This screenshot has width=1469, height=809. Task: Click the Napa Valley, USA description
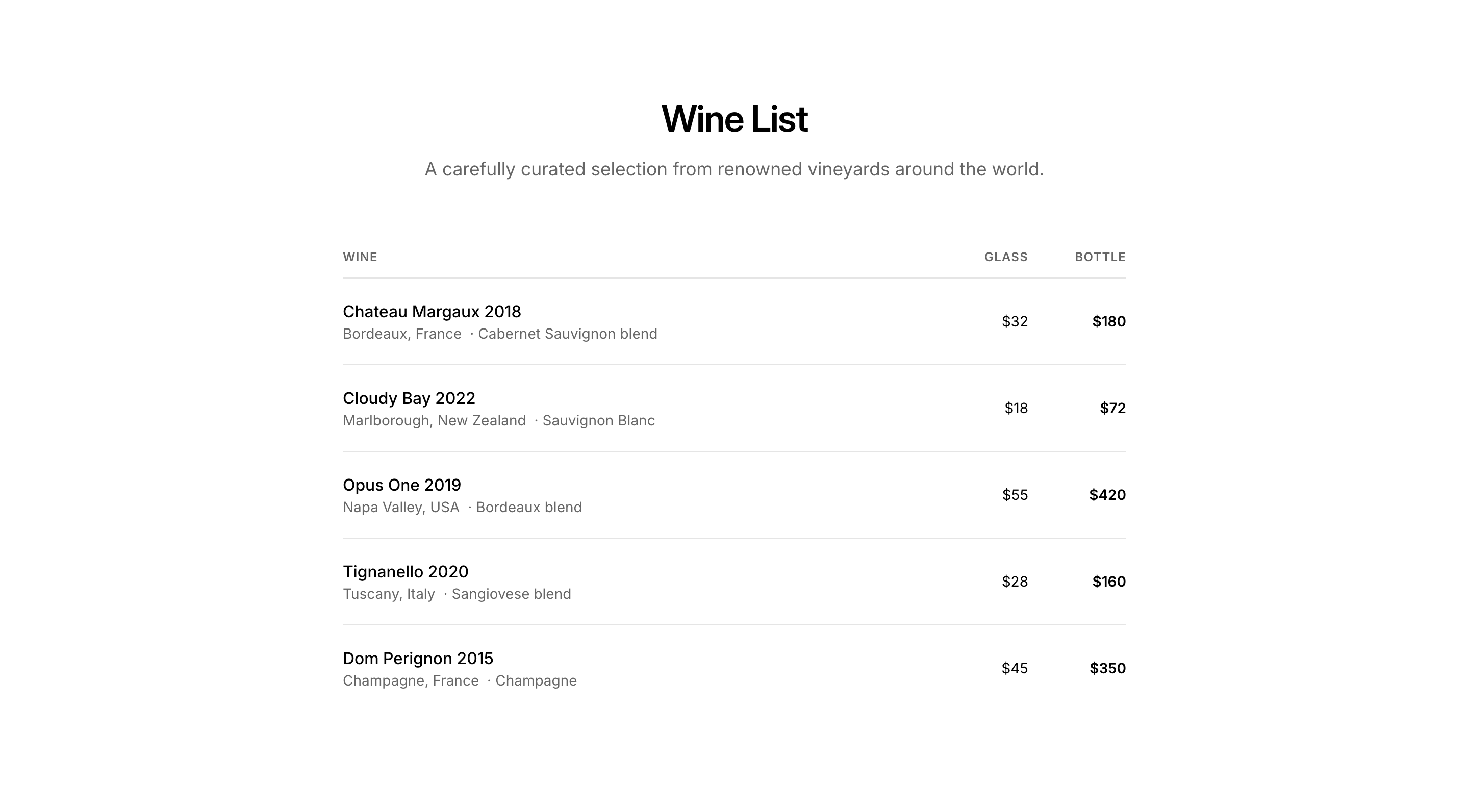tap(401, 508)
